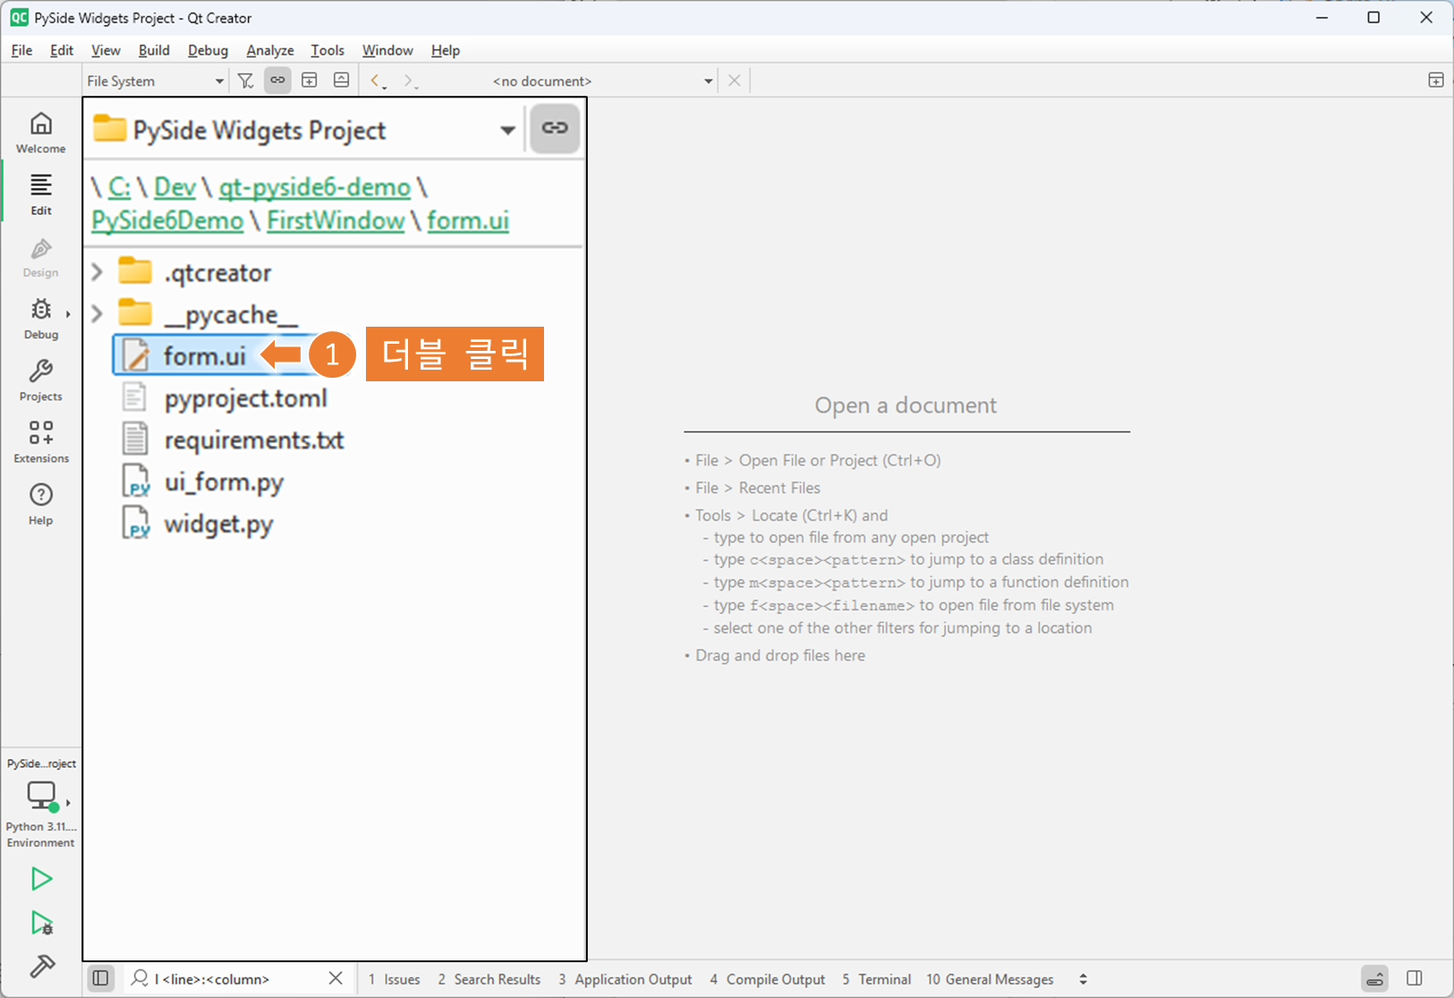Click the locator line:column input field

pos(237,979)
